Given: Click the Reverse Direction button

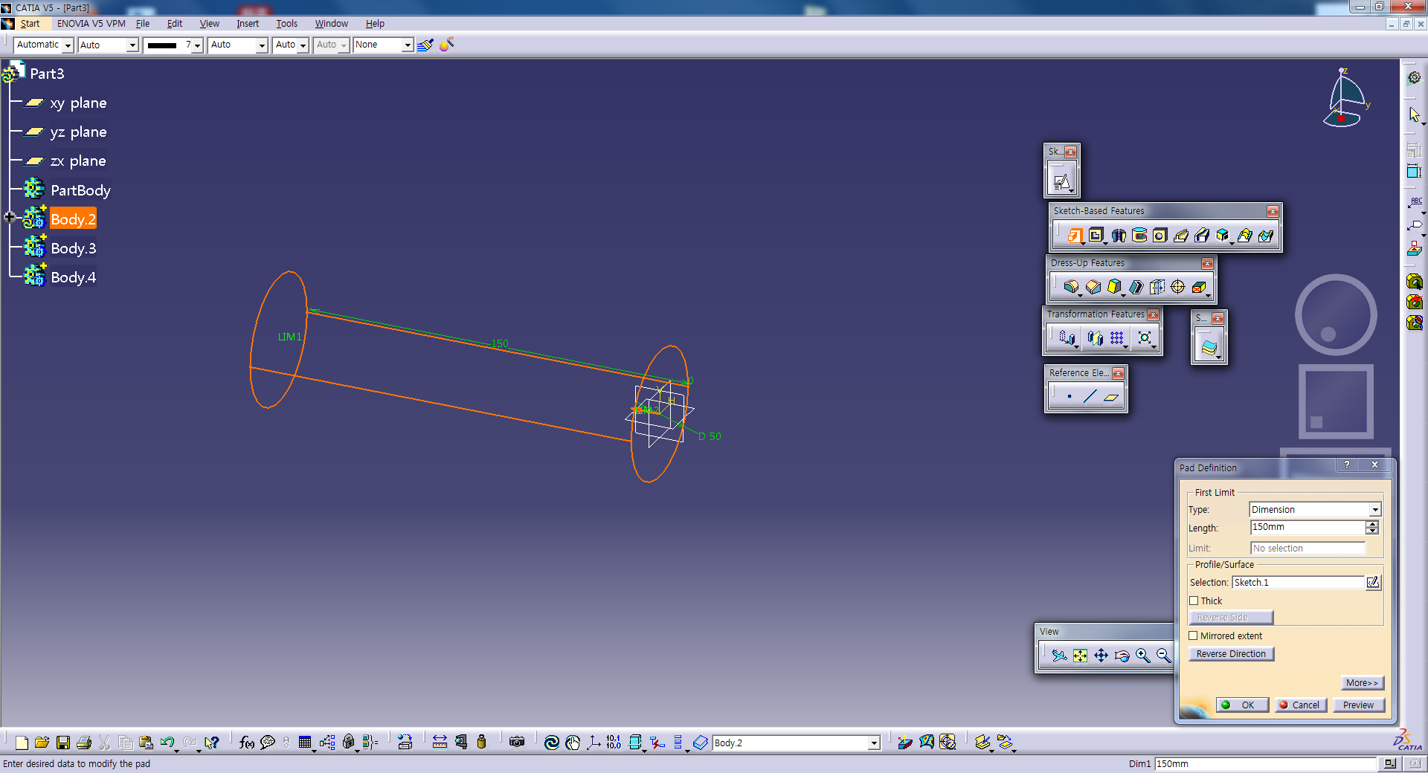Looking at the screenshot, I should [1231, 653].
